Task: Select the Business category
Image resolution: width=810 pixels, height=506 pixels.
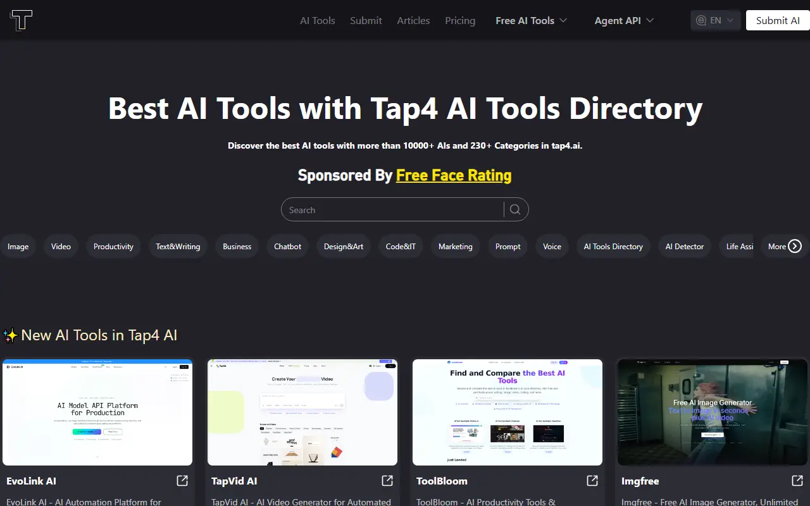Action: [x=237, y=247]
